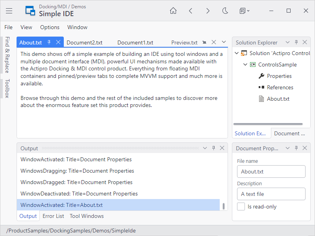This screenshot has width=315, height=236.
Task: Select About.txt in Solution Explorer
Action: point(278,99)
